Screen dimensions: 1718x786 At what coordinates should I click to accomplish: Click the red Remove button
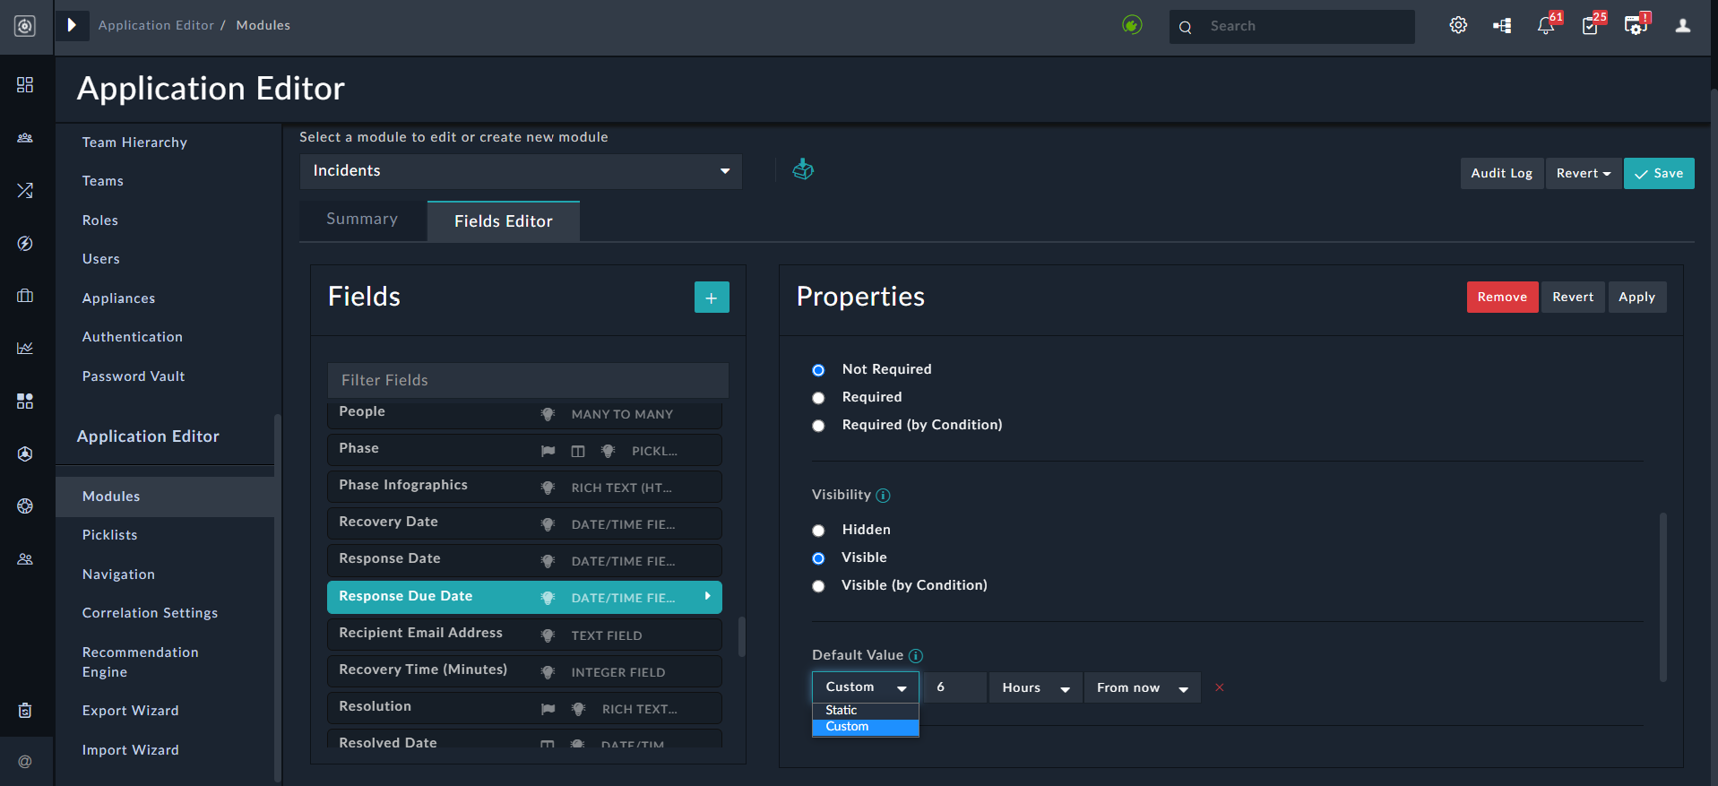tap(1501, 298)
